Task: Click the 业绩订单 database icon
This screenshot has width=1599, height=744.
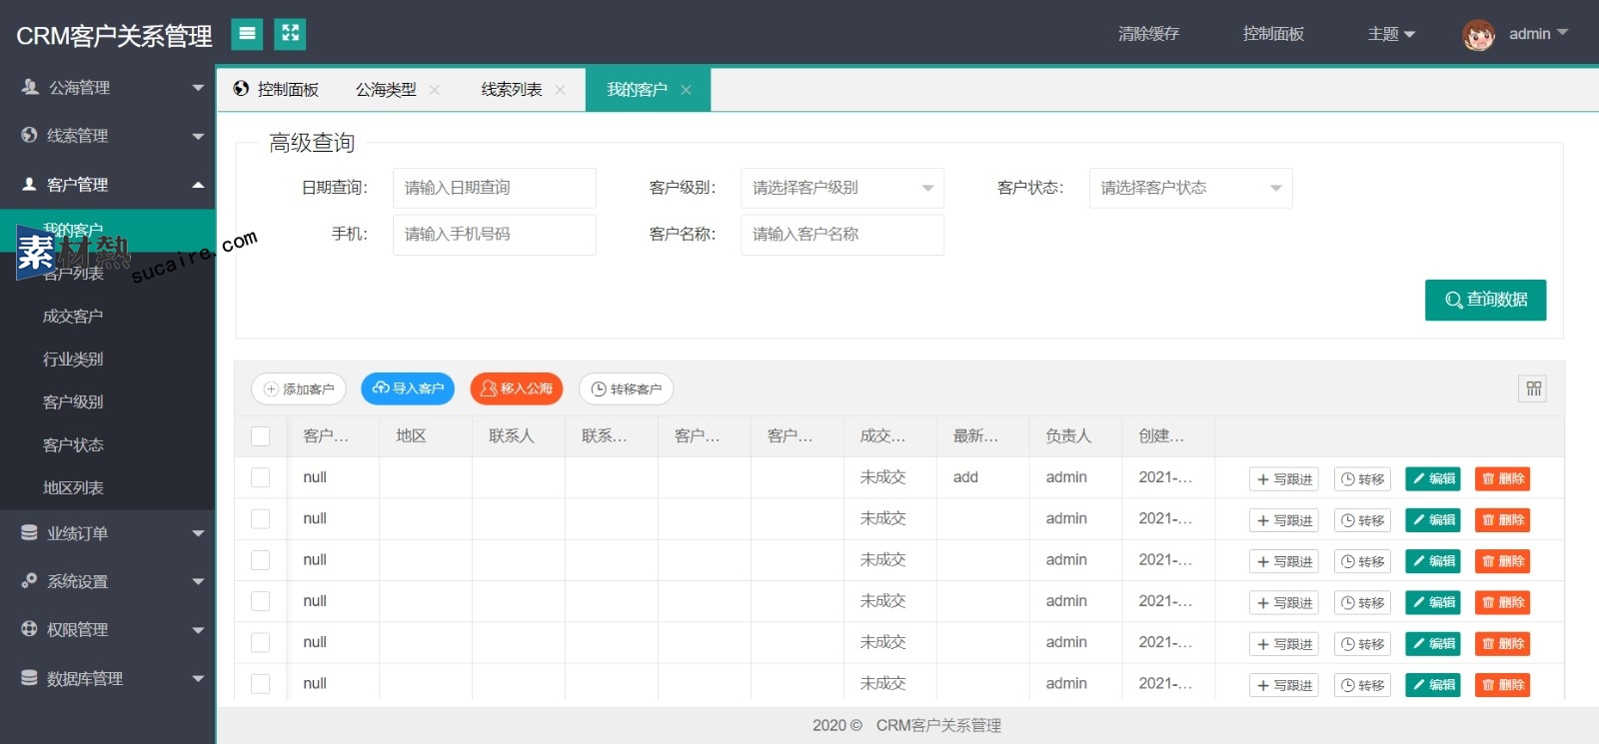Action: [x=29, y=532]
